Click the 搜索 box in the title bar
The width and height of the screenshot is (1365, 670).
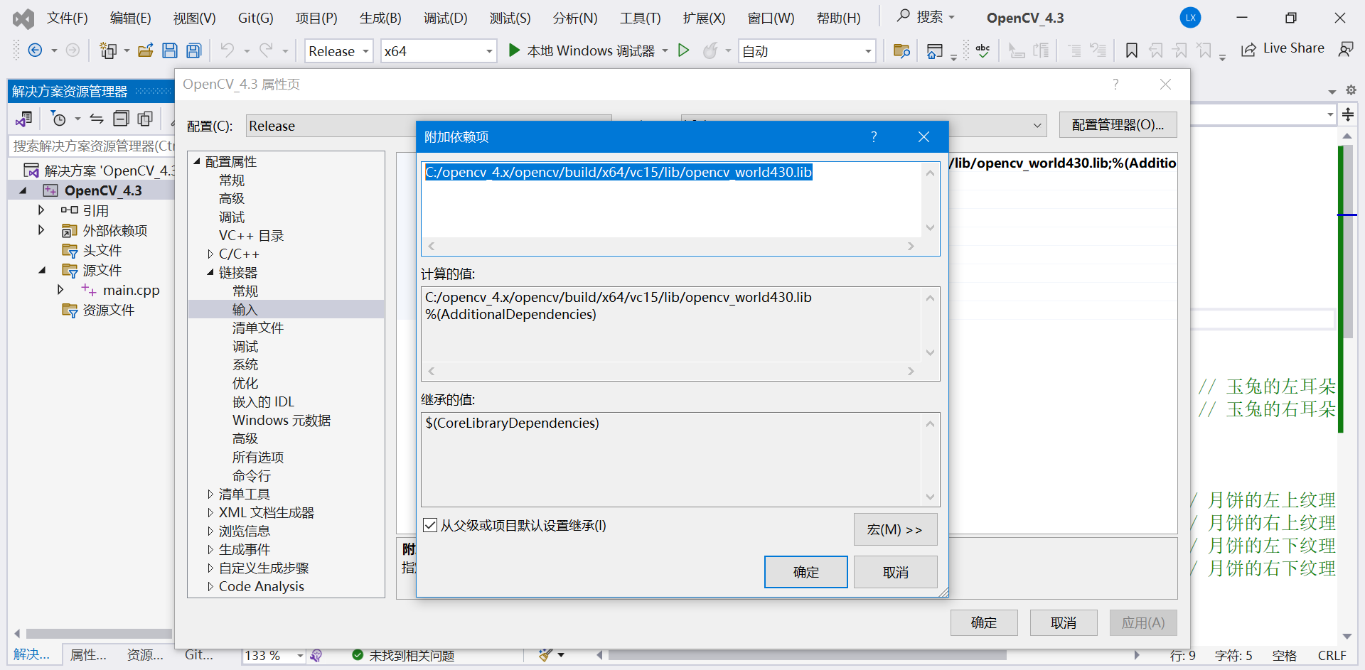pyautogui.click(x=926, y=17)
